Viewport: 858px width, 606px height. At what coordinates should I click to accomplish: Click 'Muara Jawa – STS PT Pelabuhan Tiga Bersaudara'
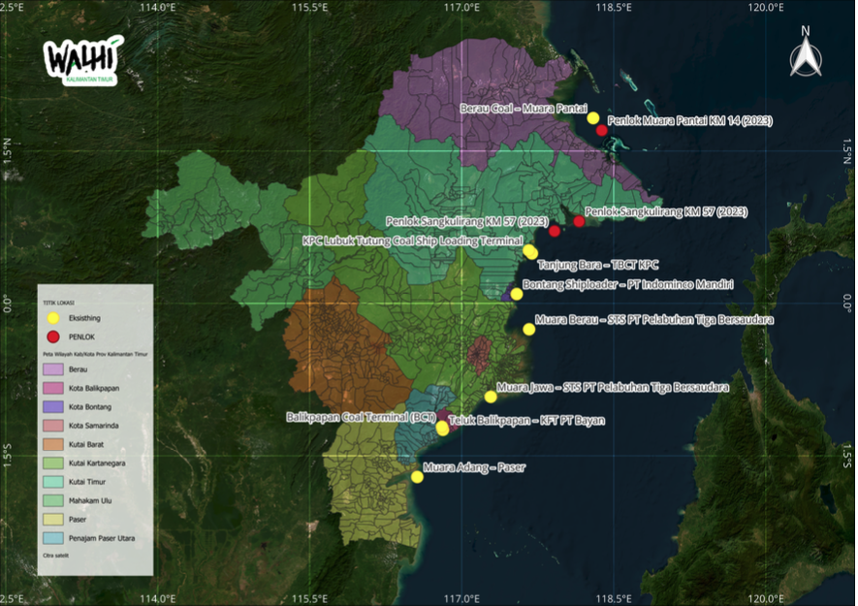613,388
